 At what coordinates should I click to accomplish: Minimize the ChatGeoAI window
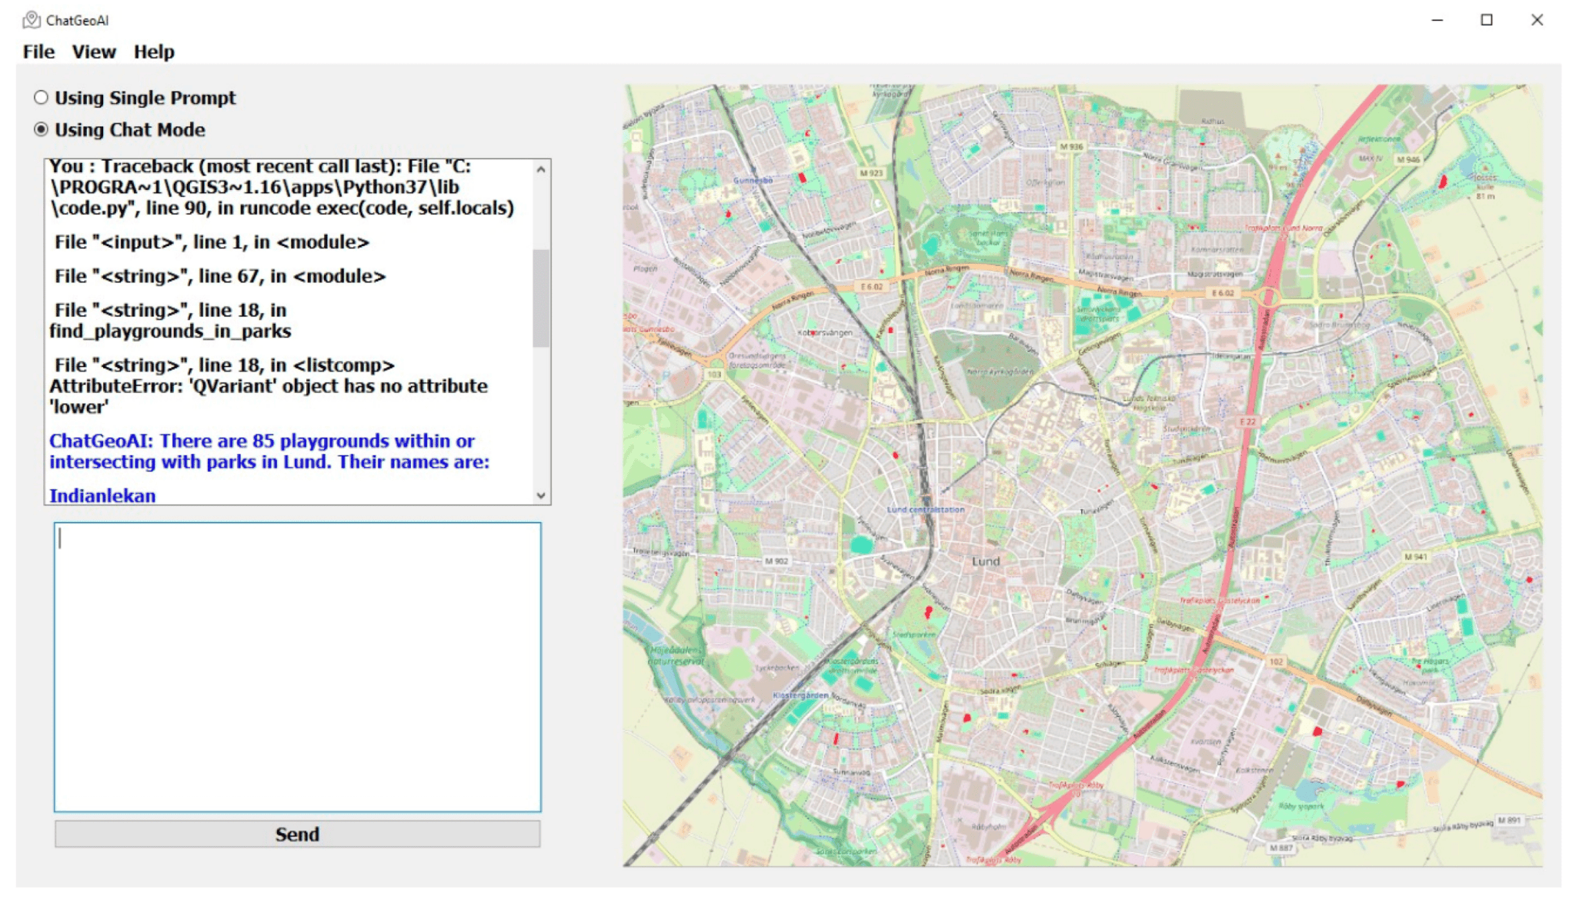[x=1436, y=20]
